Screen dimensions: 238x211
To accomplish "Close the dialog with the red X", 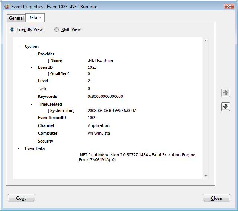I will [x=229, y=6].
